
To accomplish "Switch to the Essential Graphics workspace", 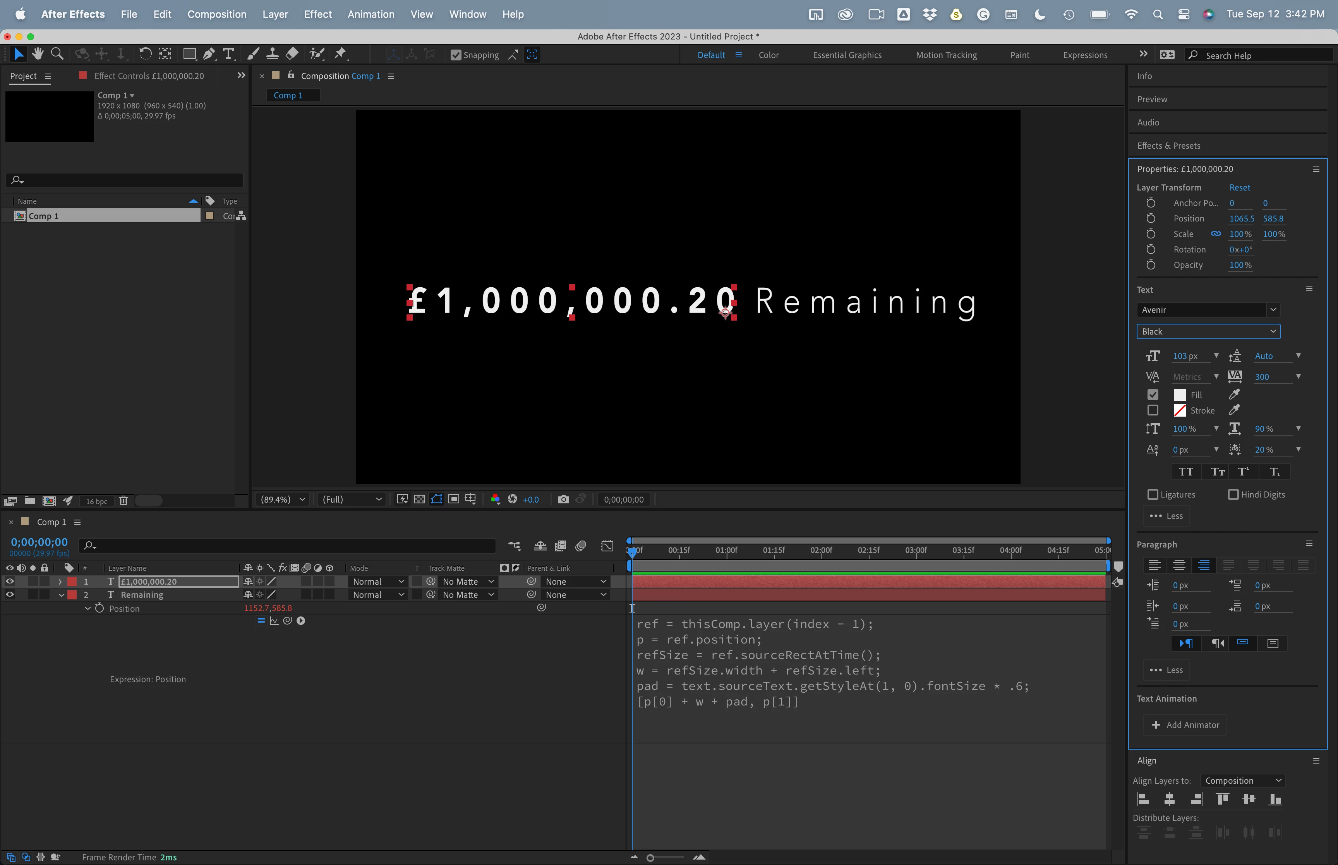I will point(847,55).
